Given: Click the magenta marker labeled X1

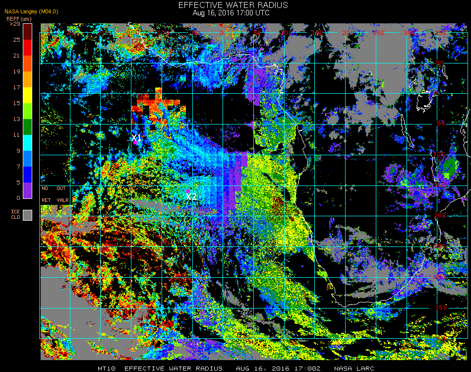Looking at the screenshot, I should coord(135,143).
